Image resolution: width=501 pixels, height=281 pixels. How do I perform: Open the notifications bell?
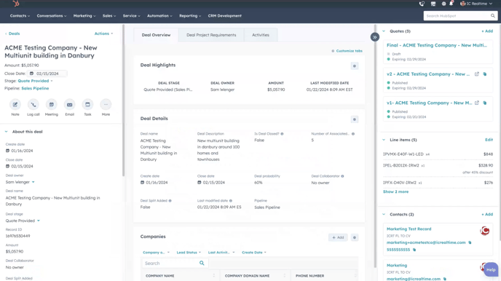click(451, 4)
